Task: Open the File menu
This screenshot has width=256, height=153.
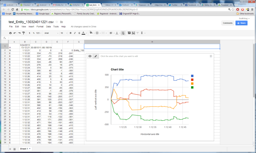Action: click(x=11, y=27)
